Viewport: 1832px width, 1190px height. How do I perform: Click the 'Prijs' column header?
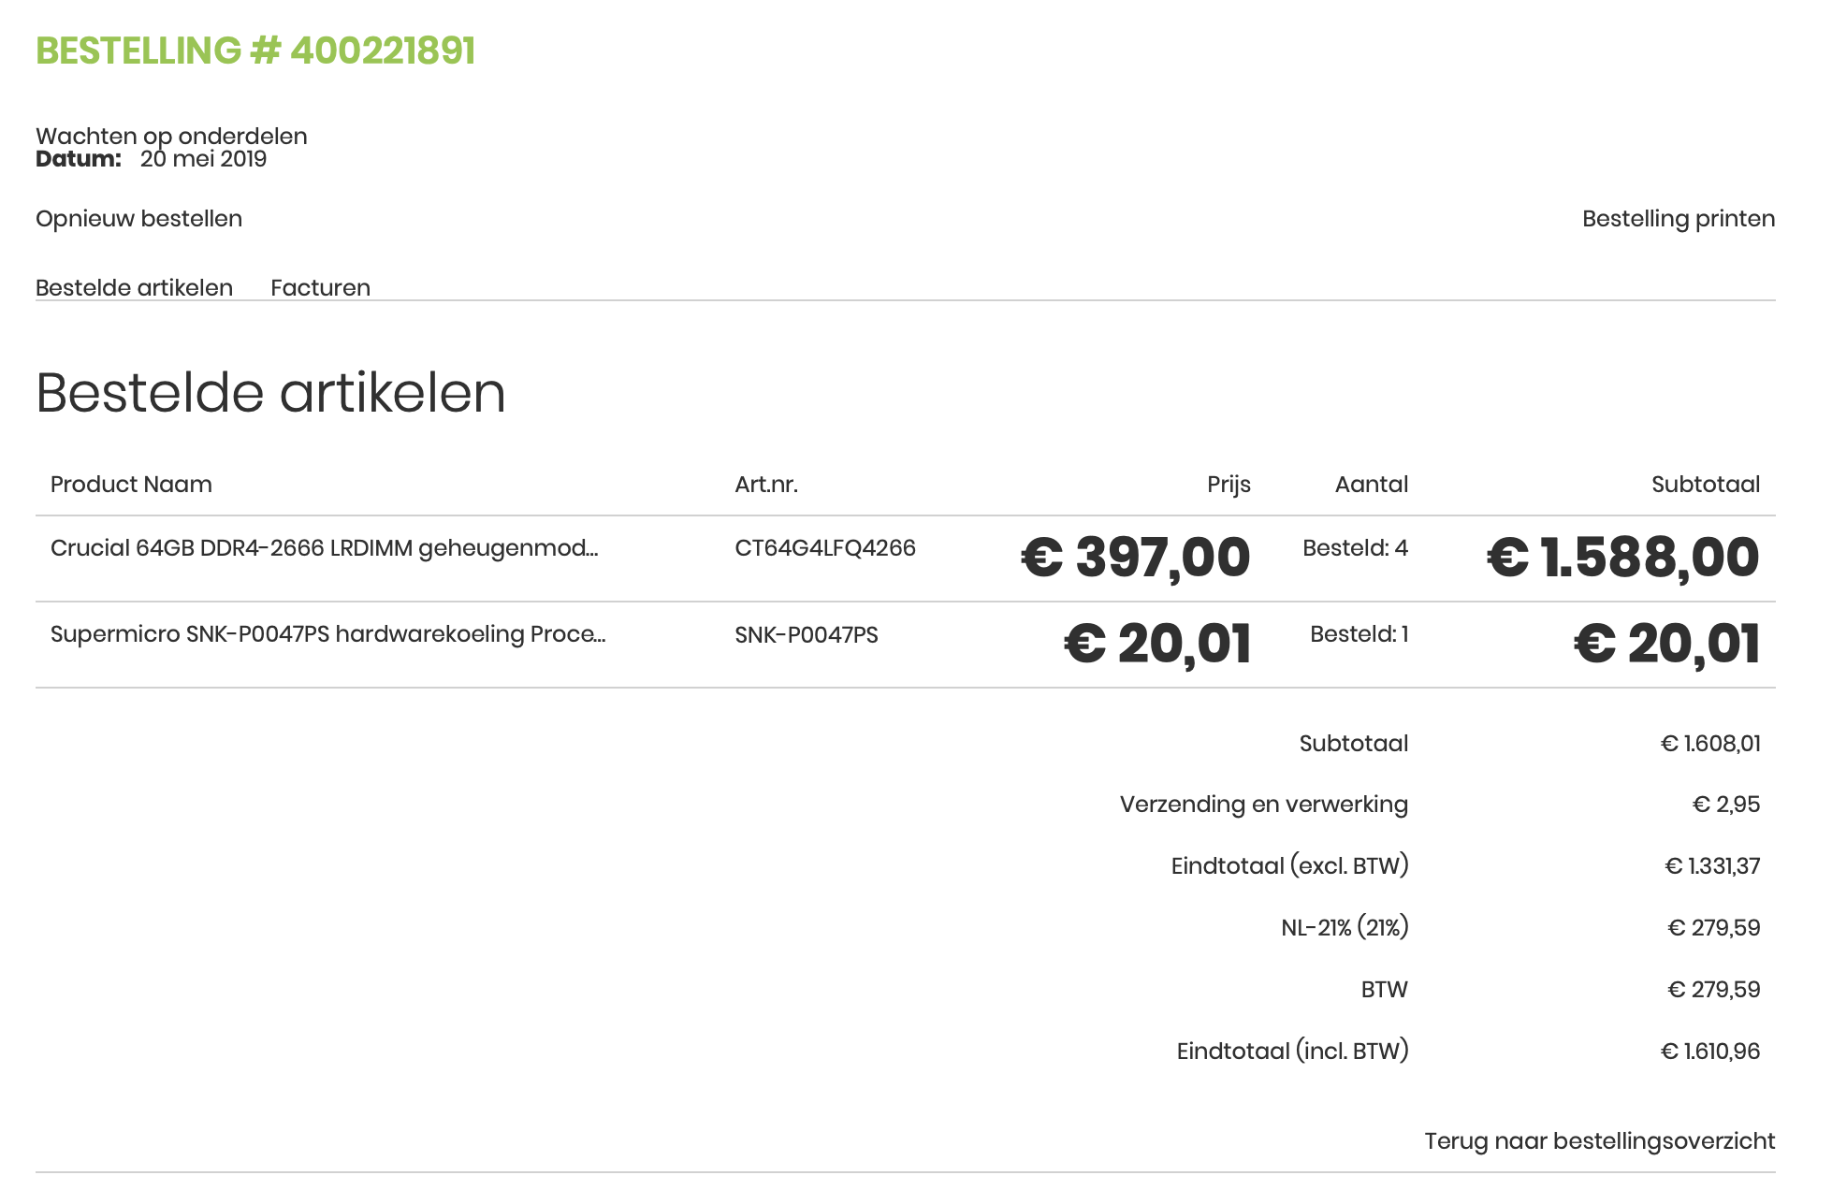[x=1228, y=485]
